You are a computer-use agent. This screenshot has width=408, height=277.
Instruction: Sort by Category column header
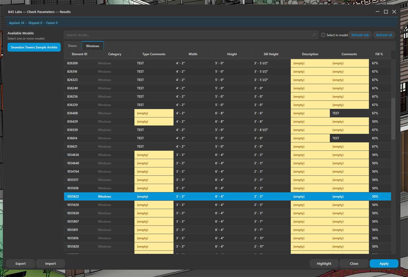(115, 54)
